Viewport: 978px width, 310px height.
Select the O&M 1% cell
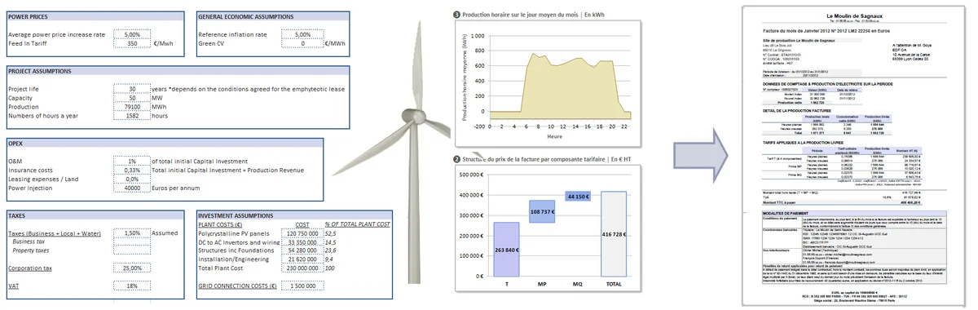pos(131,162)
